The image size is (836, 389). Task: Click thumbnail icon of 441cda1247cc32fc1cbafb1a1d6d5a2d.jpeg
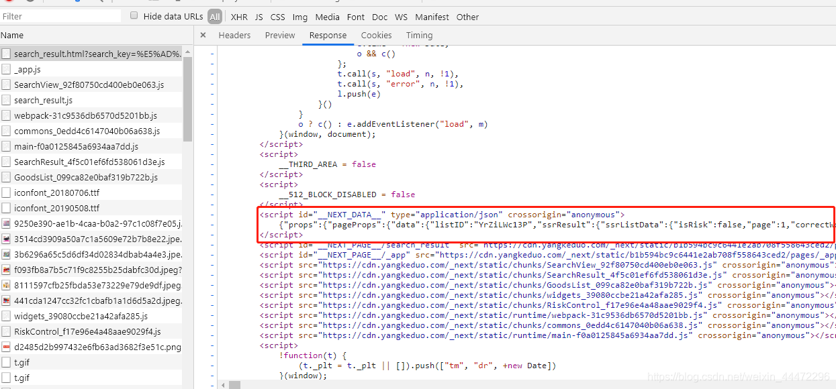coord(6,300)
